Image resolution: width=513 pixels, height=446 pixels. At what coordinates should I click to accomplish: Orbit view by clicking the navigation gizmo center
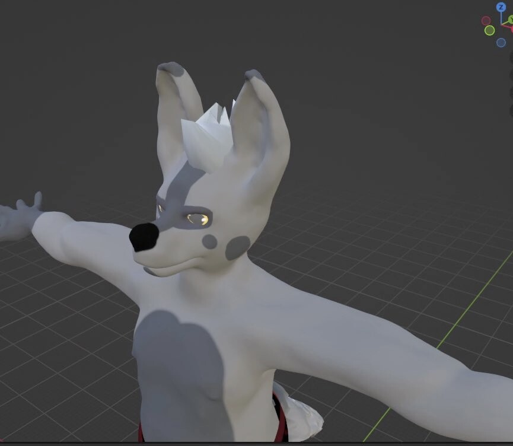click(500, 24)
